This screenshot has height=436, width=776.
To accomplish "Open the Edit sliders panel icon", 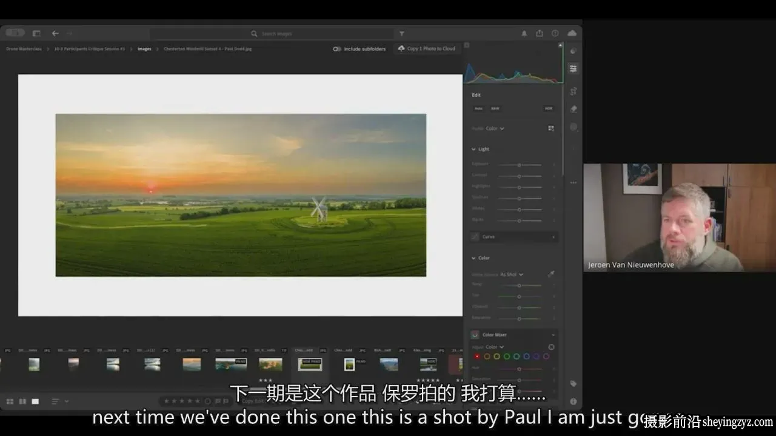I will 573,69.
